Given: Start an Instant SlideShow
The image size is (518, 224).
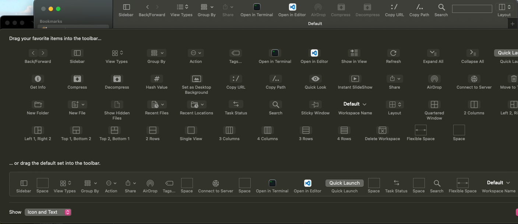Looking at the screenshot, I should [x=355, y=79].
